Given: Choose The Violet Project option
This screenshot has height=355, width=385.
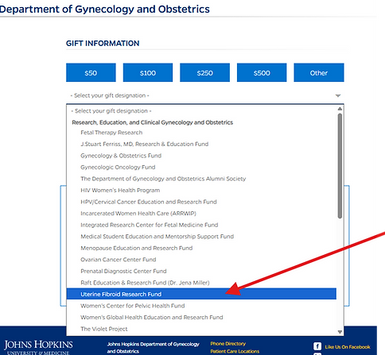Looking at the screenshot, I should (201, 329).
